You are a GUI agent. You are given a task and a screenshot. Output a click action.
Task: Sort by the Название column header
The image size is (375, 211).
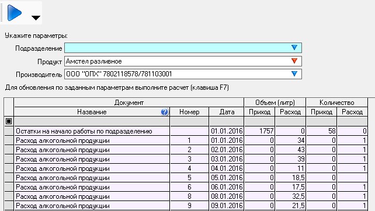pos(92,112)
